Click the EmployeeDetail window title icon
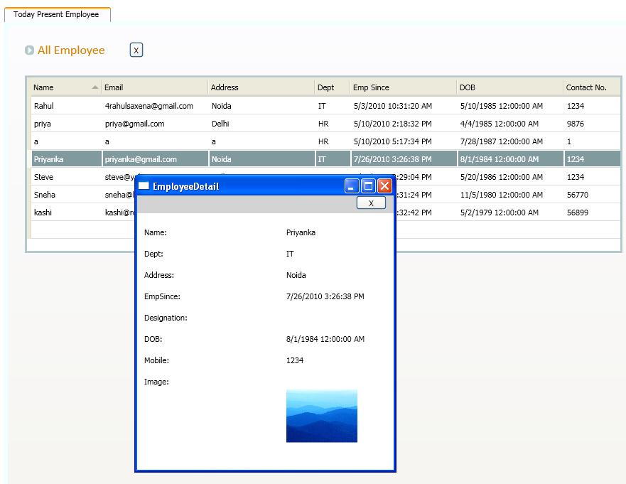Image resolution: width=626 pixels, height=484 pixels. (144, 185)
